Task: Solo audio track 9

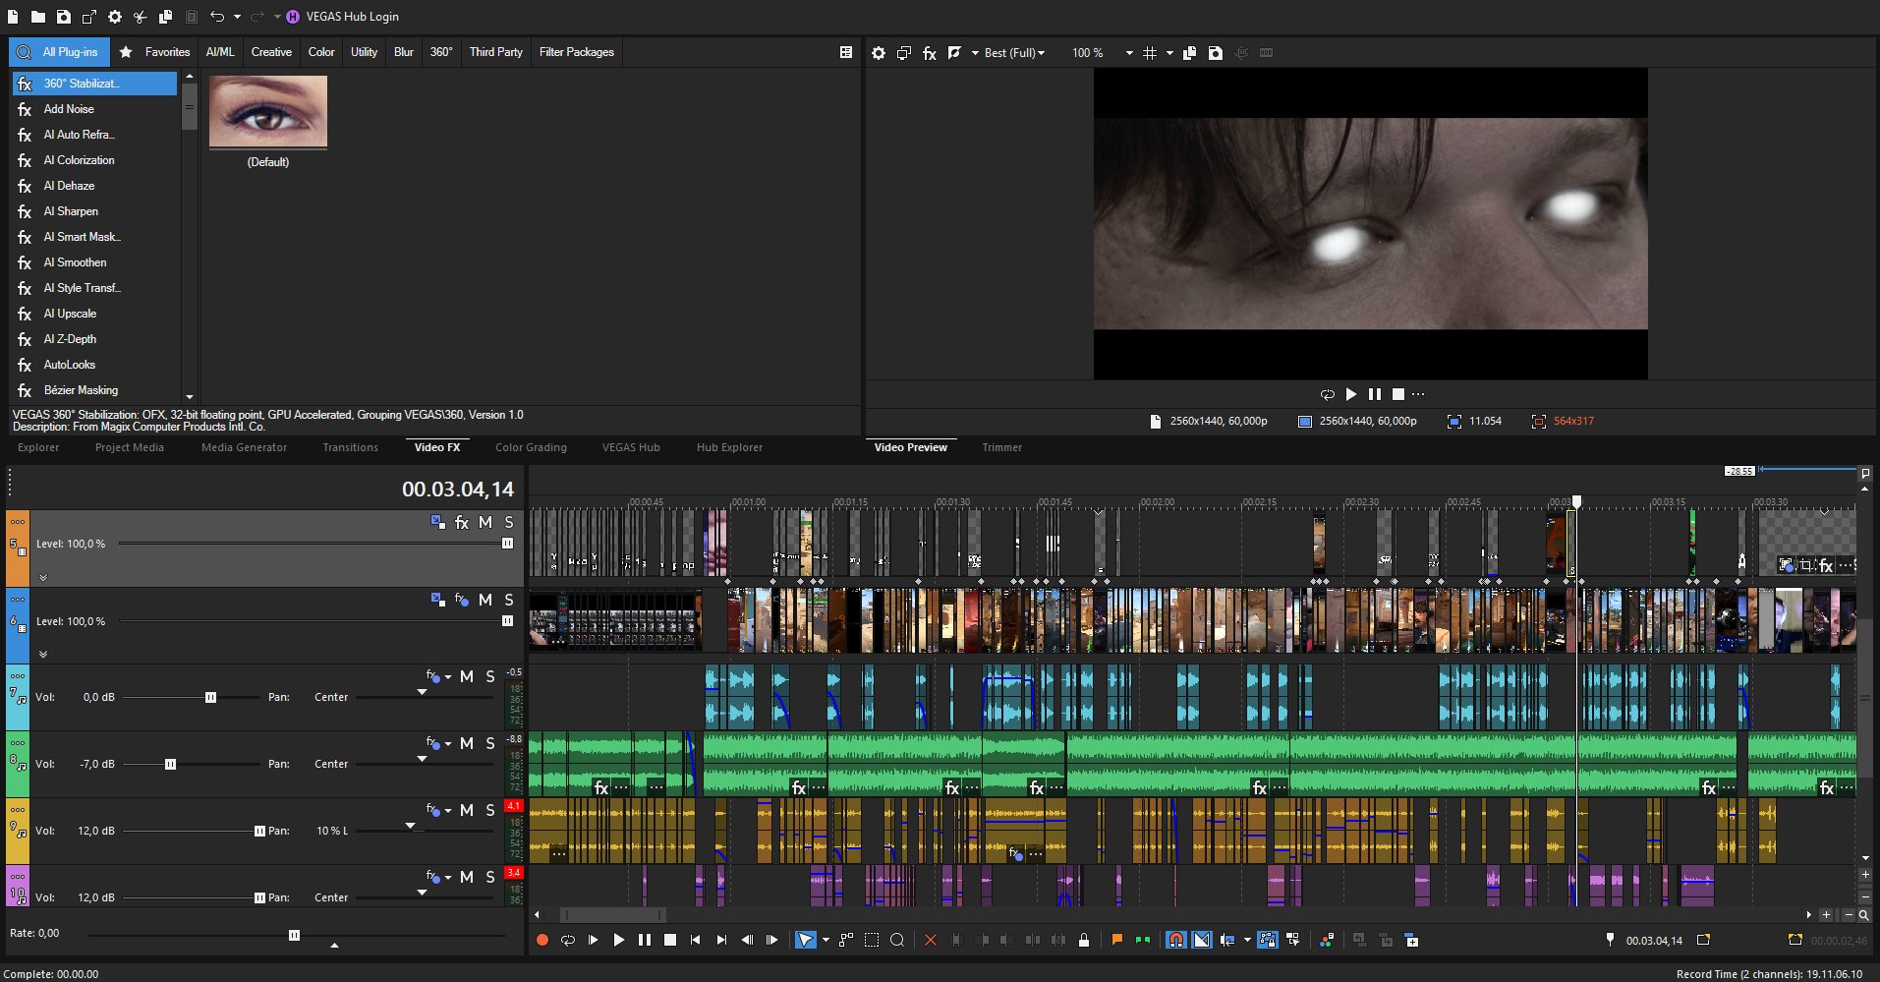Action: tap(490, 810)
